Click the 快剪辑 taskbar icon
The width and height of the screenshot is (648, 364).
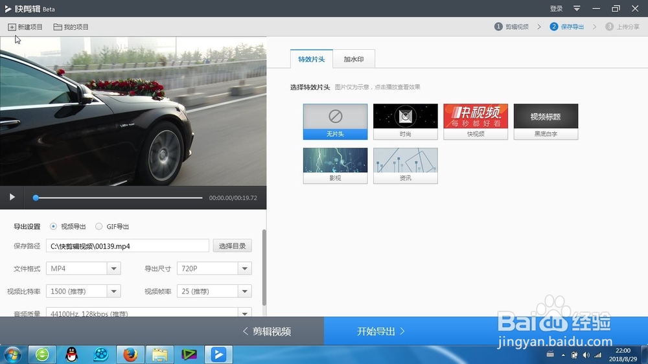tap(218, 354)
